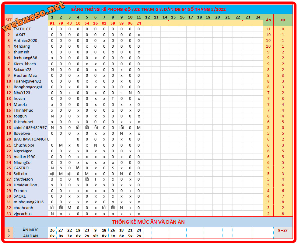Select the name 'Frimon'
The width and height of the screenshot is (298, 244).
(x=20, y=191)
